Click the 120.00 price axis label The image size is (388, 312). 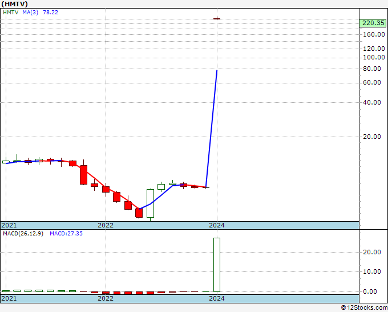pyautogui.click(x=374, y=49)
